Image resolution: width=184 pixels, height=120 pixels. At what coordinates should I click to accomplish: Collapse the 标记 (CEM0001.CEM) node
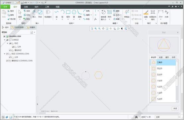click(5, 54)
